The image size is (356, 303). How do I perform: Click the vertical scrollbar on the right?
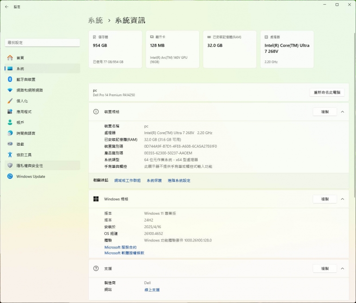355,114
